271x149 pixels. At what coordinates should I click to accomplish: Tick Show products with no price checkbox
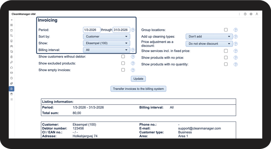[226, 57]
